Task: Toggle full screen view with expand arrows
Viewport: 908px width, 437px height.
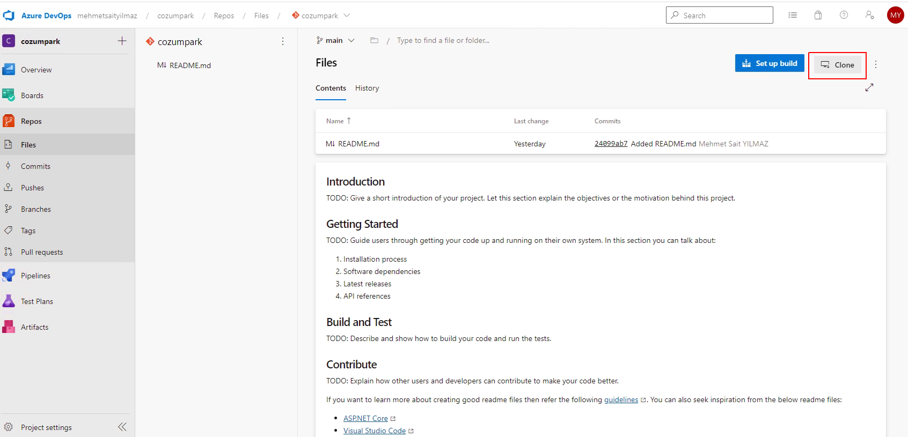Action: click(x=869, y=87)
